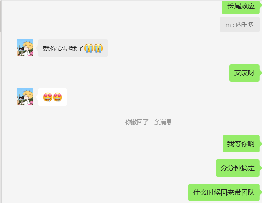Screen dimensions: 262x203
Task: Select the 分分钟搞定 message bubble
Action: click(238, 168)
